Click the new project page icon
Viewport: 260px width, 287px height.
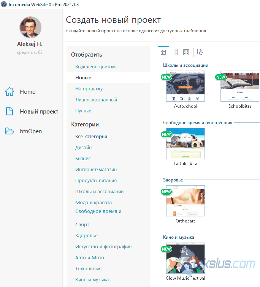[10, 111]
